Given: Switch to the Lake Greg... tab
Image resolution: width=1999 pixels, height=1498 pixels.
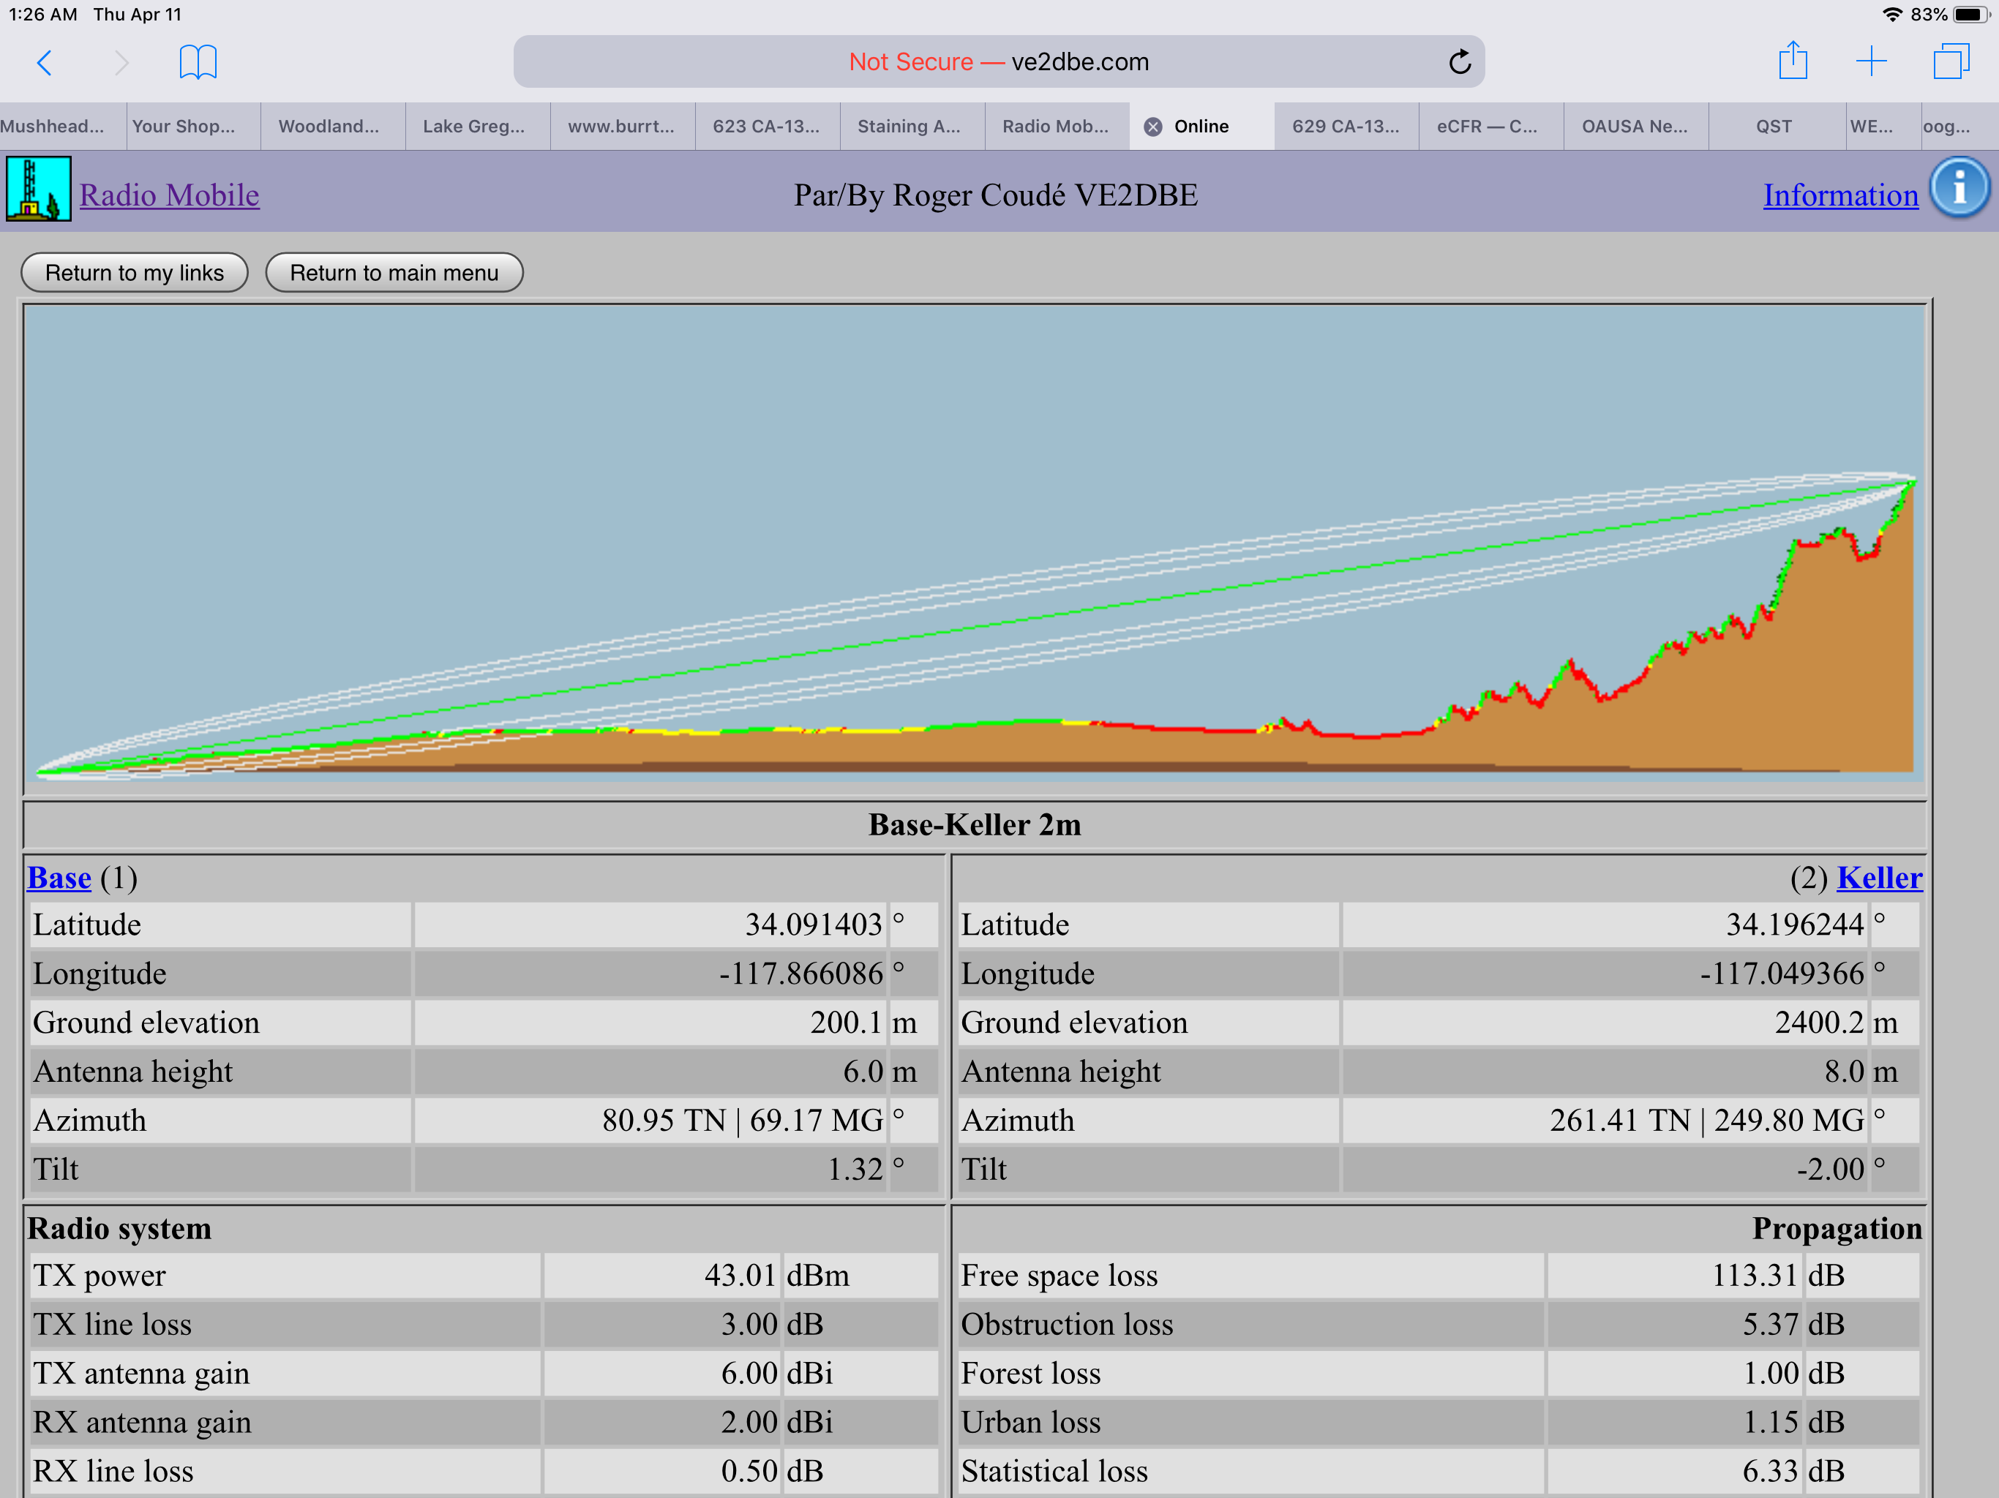Looking at the screenshot, I should (x=473, y=127).
